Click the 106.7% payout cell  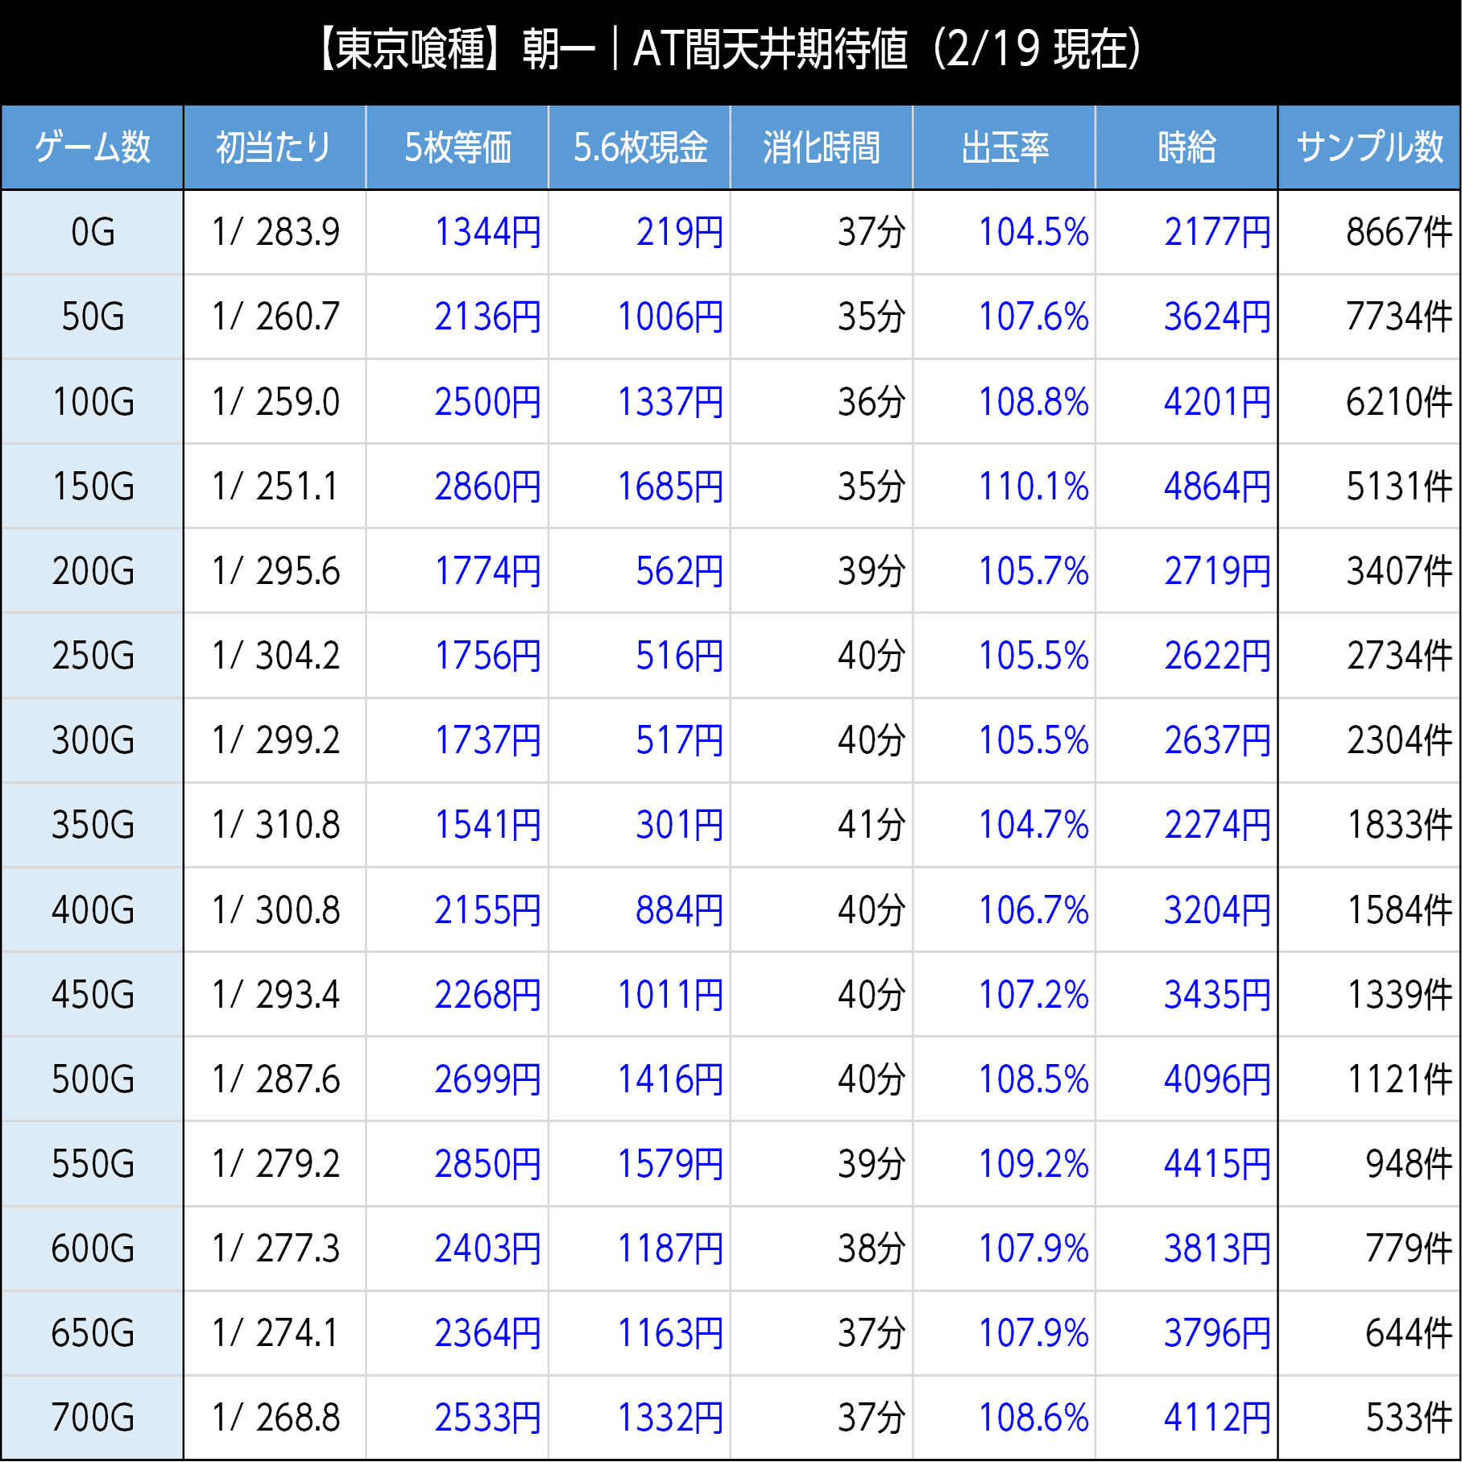pyautogui.click(x=1004, y=910)
